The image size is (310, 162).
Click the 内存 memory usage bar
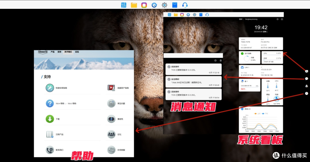[x=272, y=60]
